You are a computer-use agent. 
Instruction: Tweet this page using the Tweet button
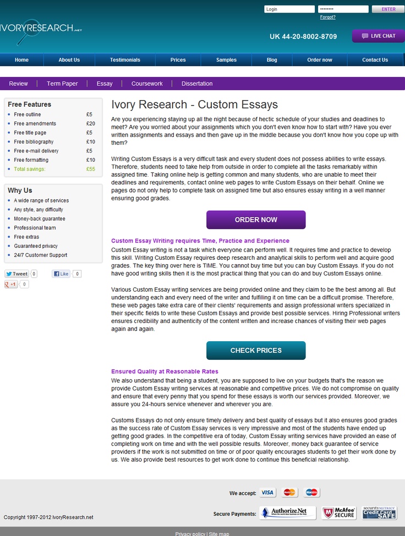tap(17, 274)
